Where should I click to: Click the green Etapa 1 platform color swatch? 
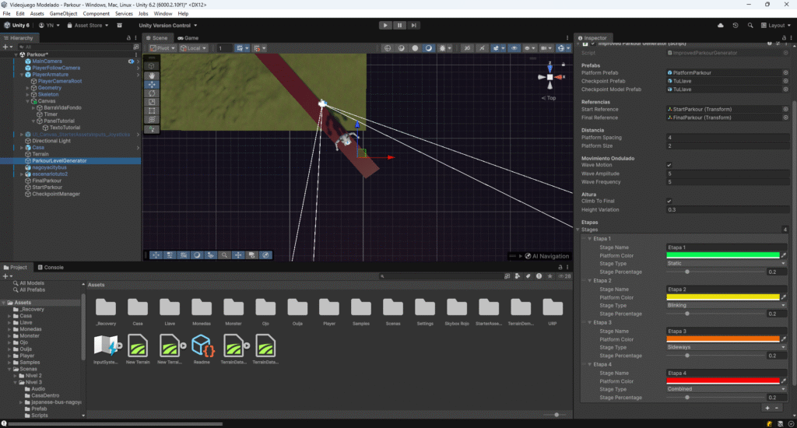722,255
